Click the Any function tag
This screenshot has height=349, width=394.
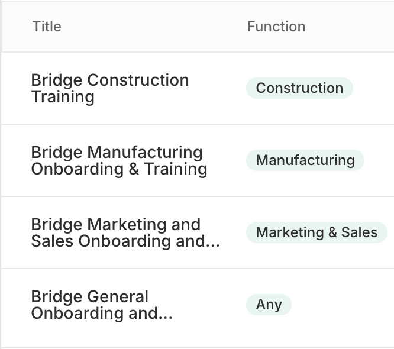click(x=269, y=305)
